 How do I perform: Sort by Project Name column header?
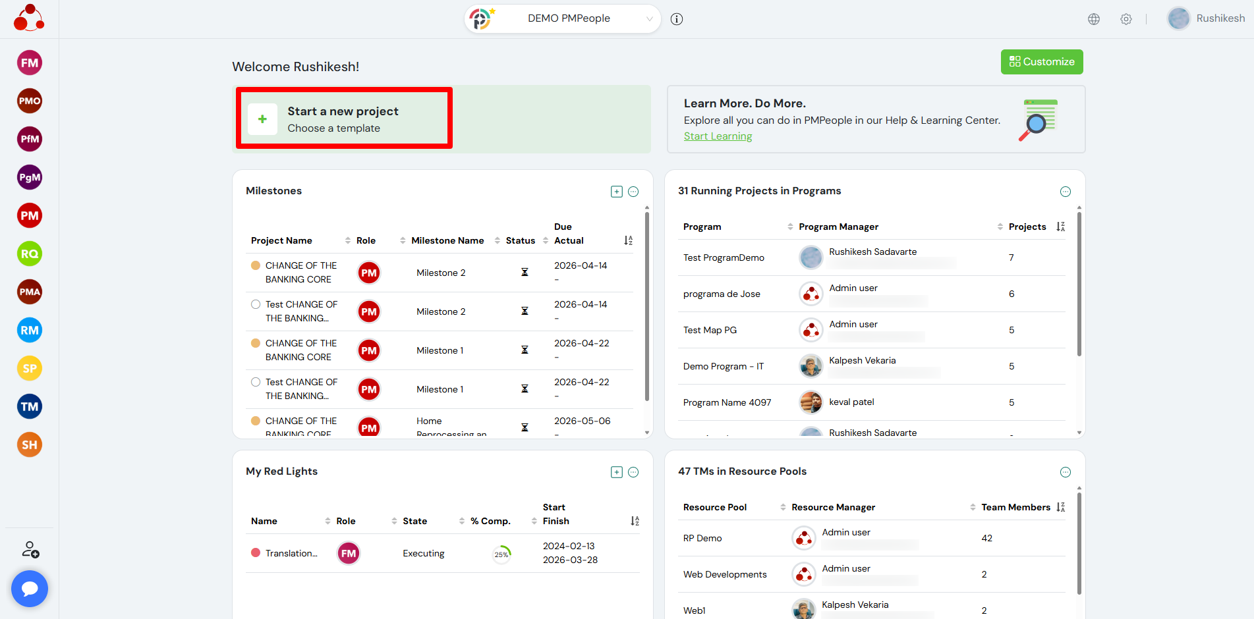(281, 241)
